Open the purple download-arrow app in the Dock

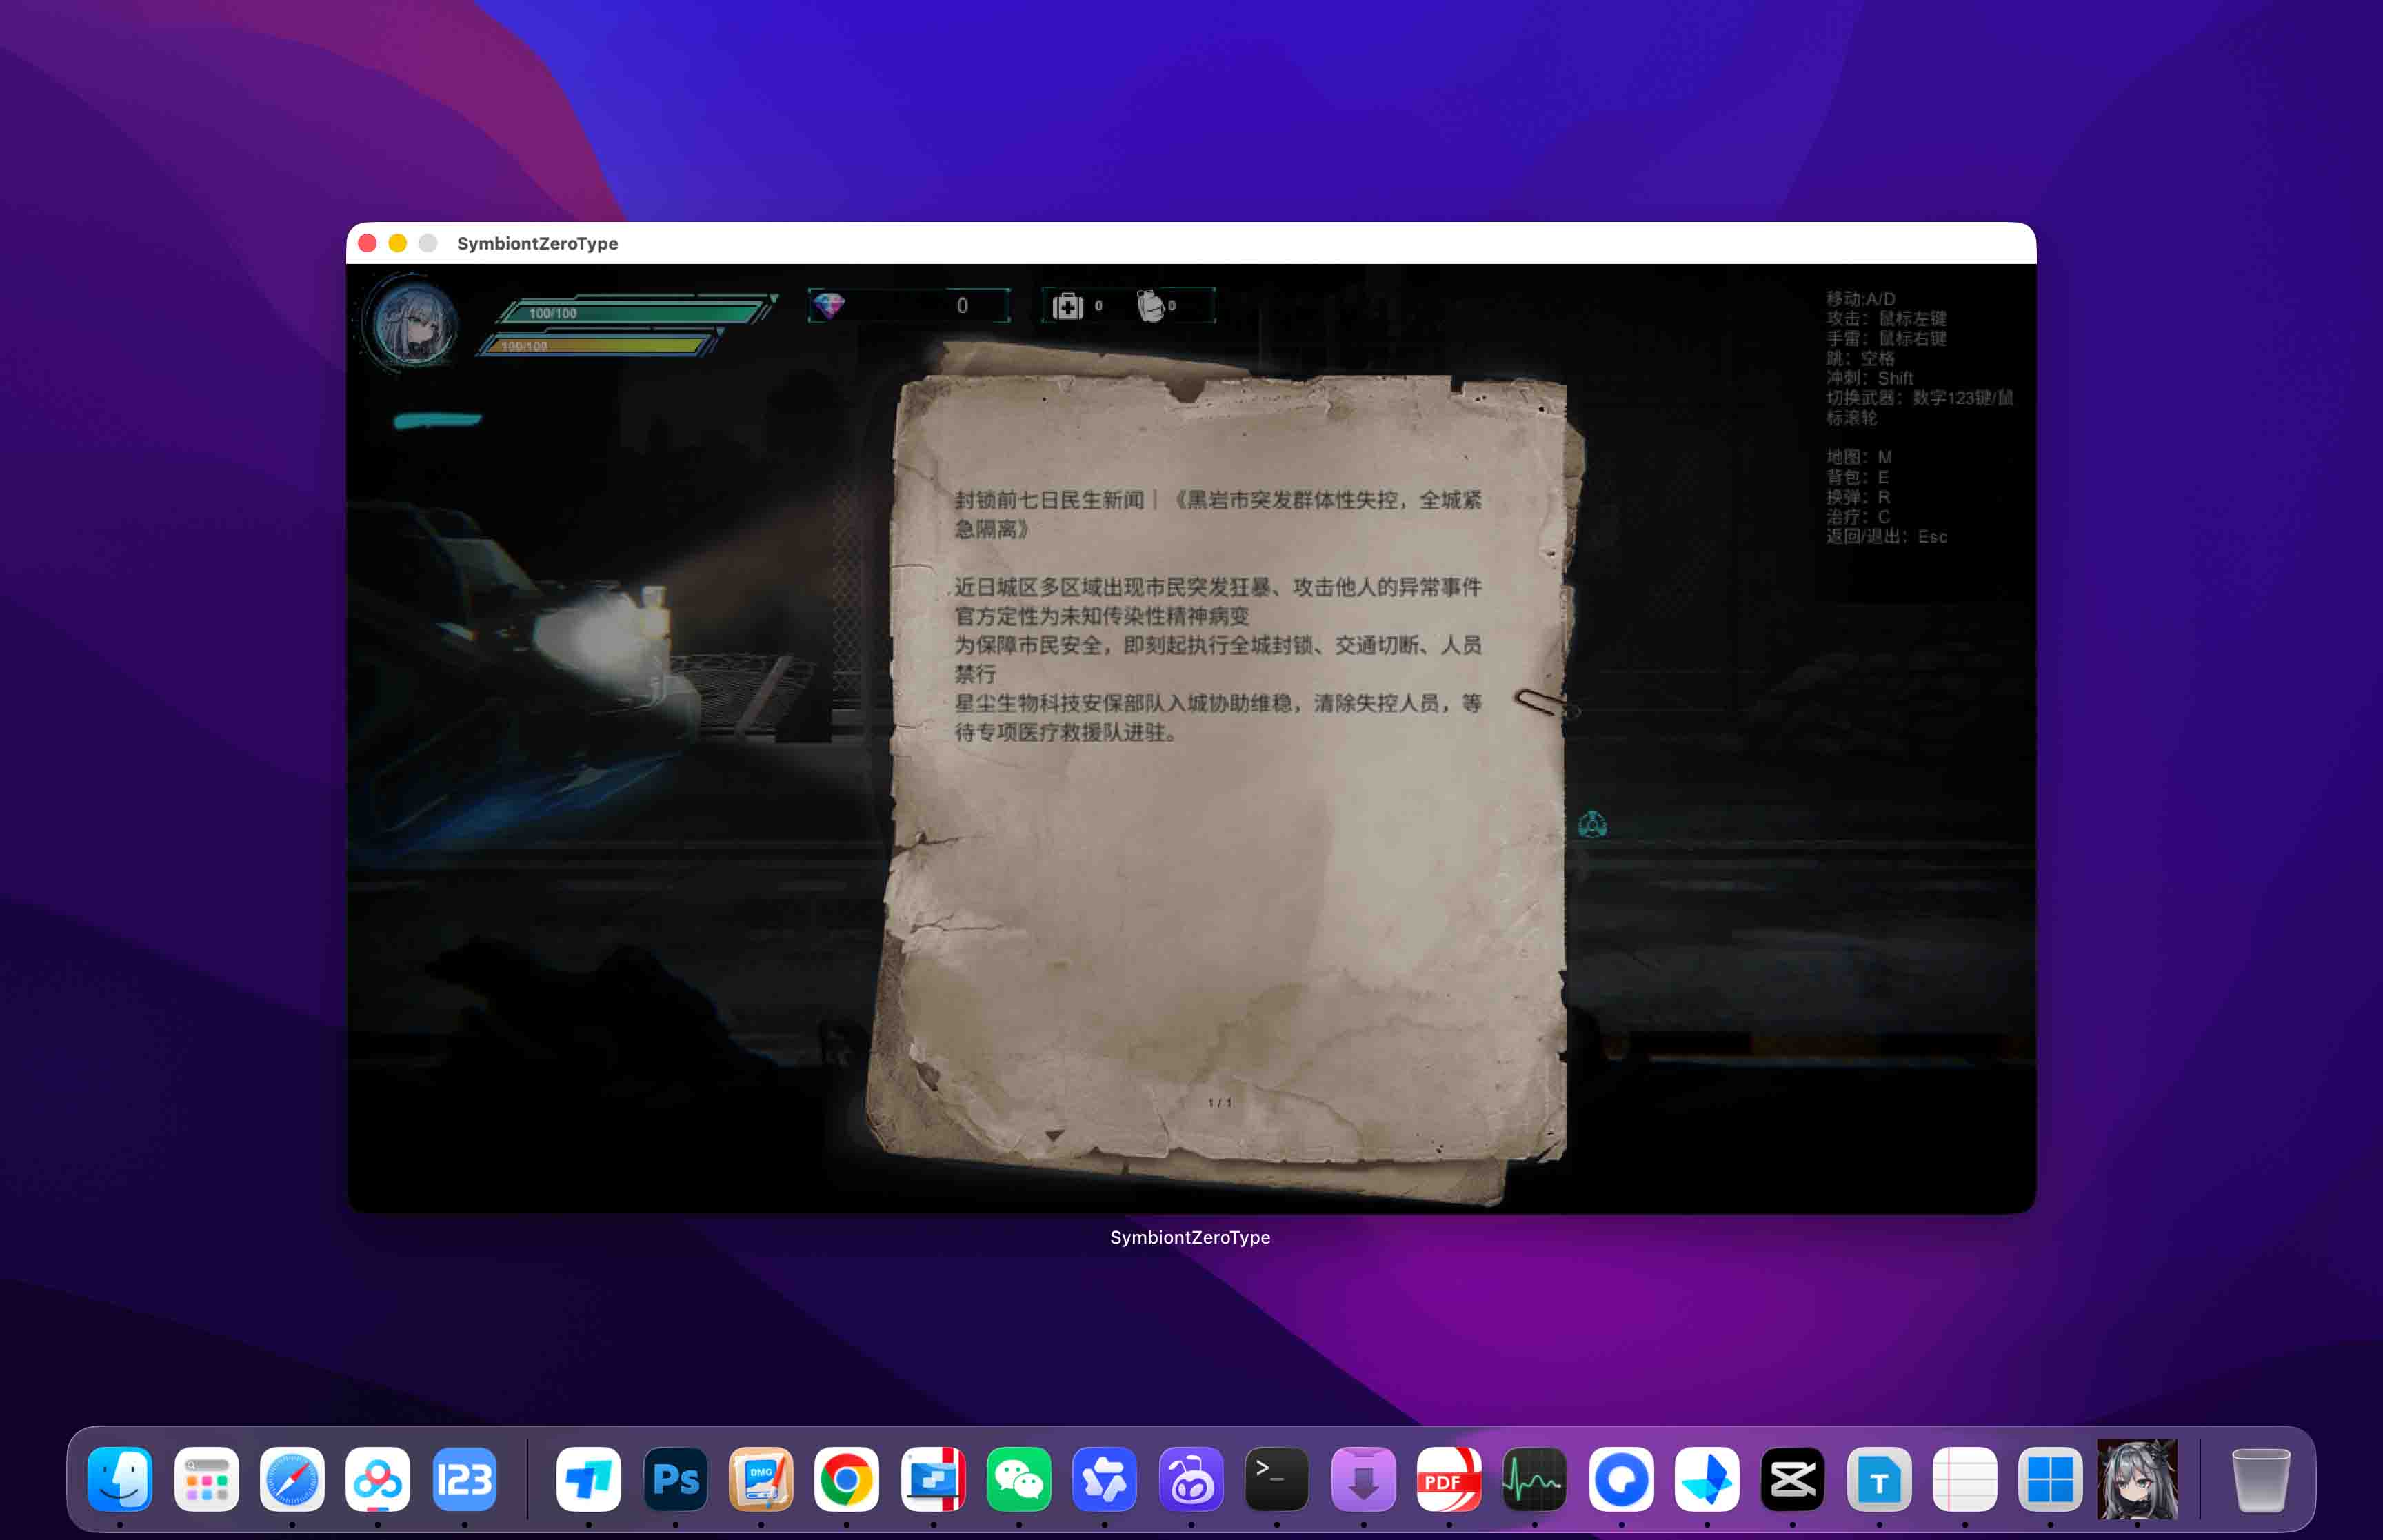point(1363,1479)
